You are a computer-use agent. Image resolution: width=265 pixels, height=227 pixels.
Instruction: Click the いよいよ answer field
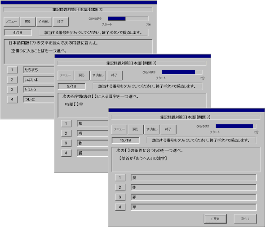click(x=39, y=80)
